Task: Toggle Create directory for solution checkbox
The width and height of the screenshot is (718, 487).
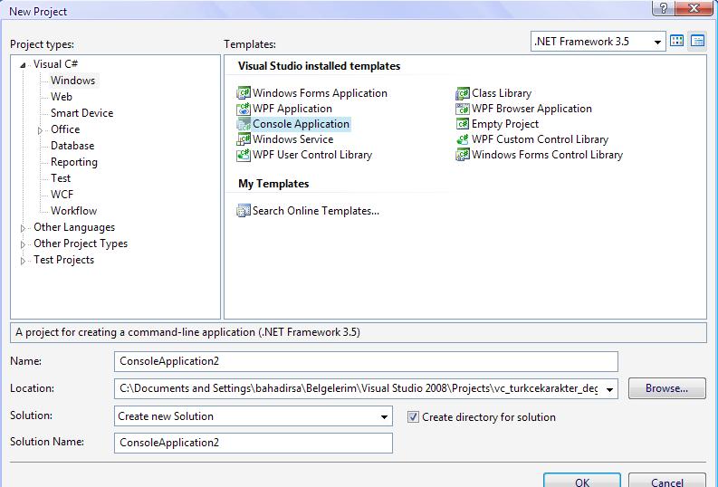Action: [413, 416]
